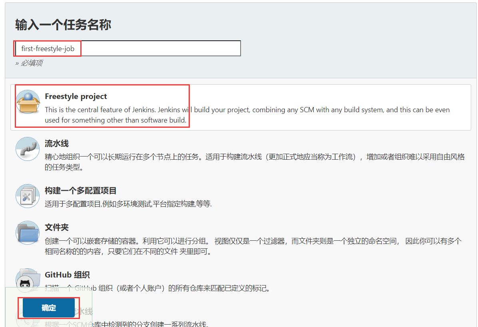The image size is (478, 327).
Task: Click the 输入一个任务名称 heading
Action: 63,25
